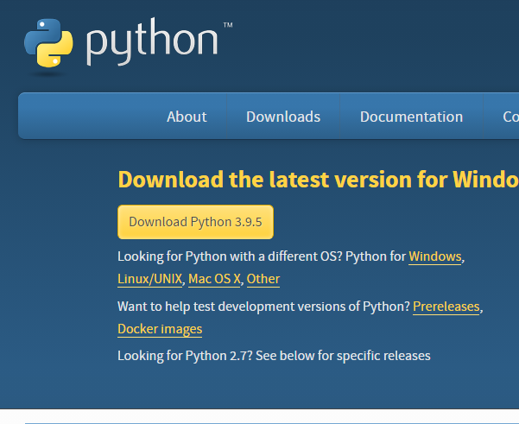The width and height of the screenshot is (519, 424).
Task: Go to the Mac OS X link
Action: pos(215,279)
